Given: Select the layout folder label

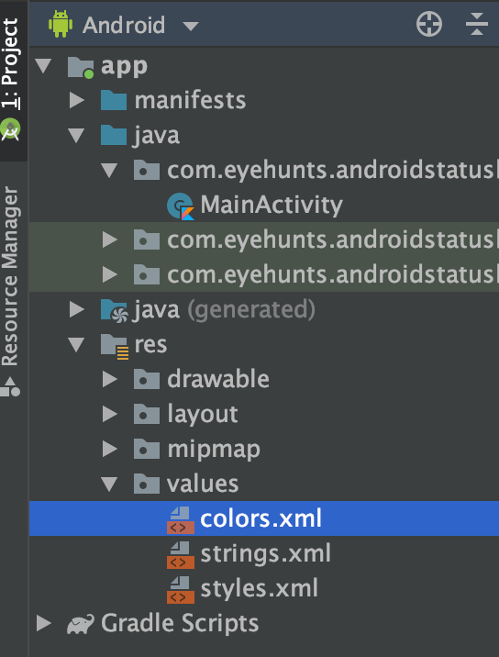Looking at the screenshot, I should point(203,415).
